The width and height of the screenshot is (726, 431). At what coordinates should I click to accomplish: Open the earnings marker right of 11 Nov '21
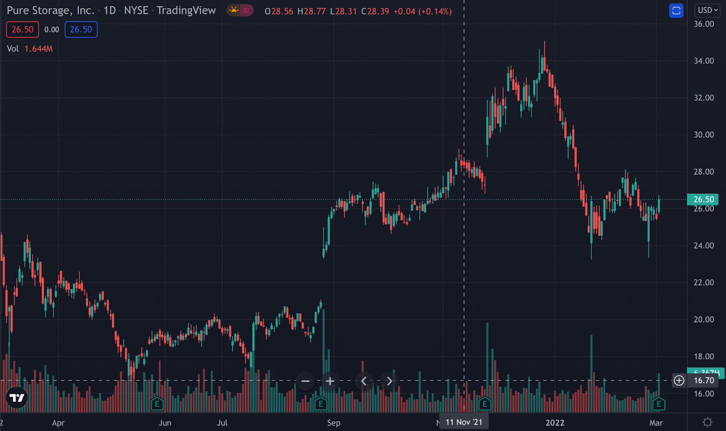coord(485,403)
